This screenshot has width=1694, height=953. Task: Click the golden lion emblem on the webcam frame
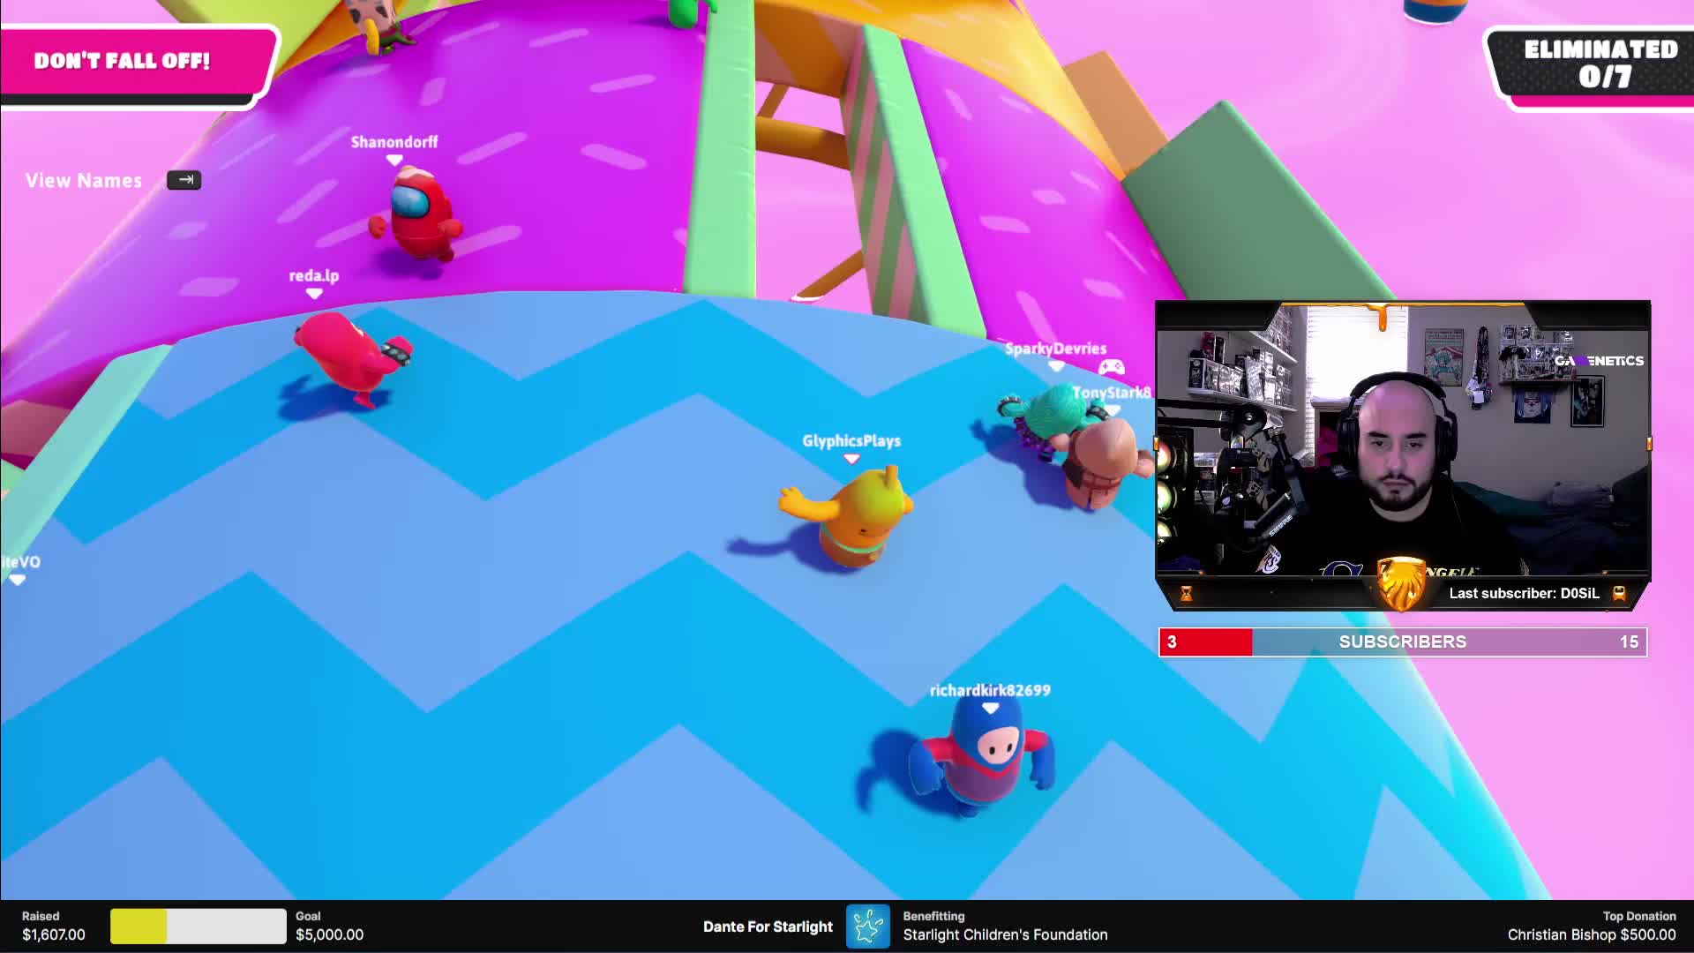coord(1400,583)
